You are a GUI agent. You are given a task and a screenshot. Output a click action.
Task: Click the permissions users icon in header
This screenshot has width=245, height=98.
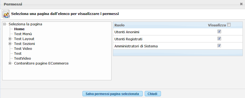pyautogui.click(x=6, y=14)
